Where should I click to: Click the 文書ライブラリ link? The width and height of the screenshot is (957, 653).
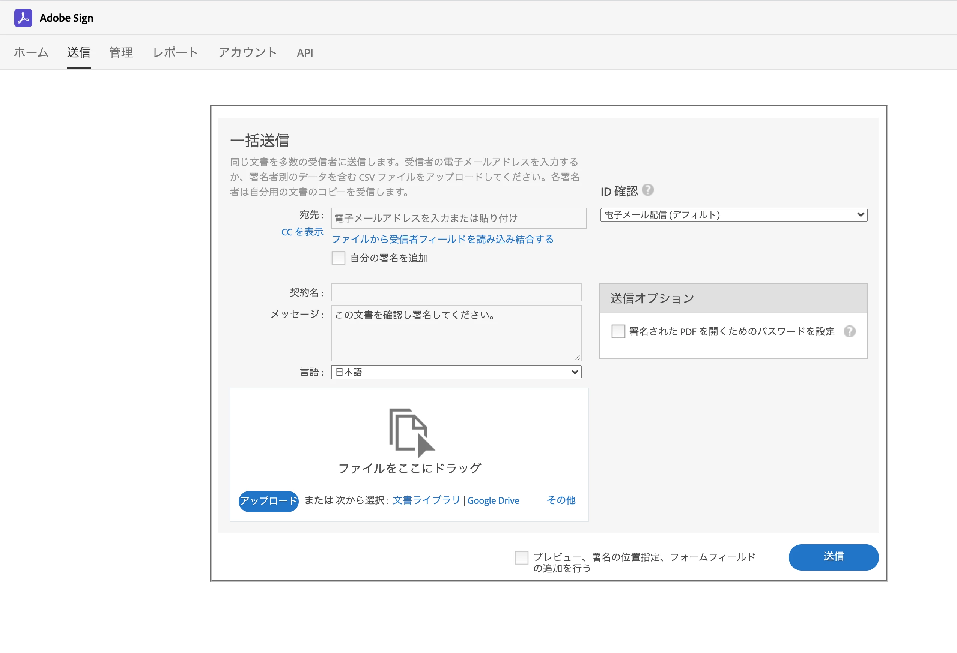pyautogui.click(x=426, y=500)
